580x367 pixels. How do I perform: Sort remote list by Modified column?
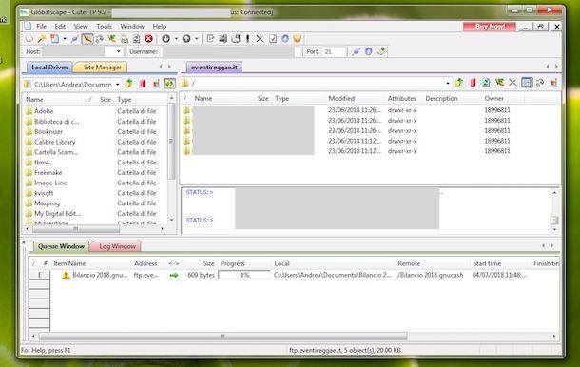click(x=341, y=99)
